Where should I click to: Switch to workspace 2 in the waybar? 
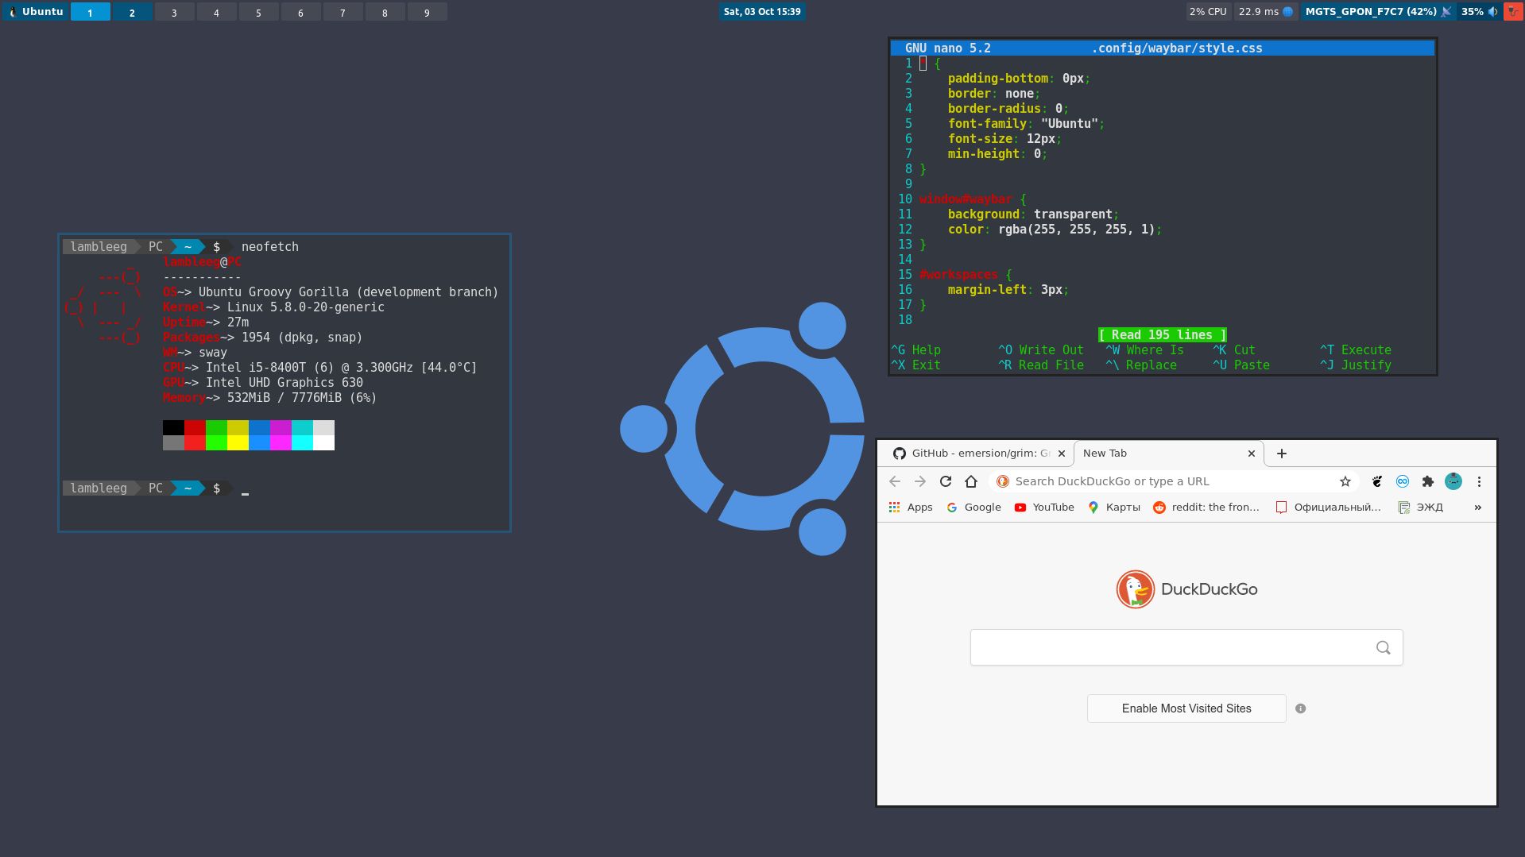point(133,11)
